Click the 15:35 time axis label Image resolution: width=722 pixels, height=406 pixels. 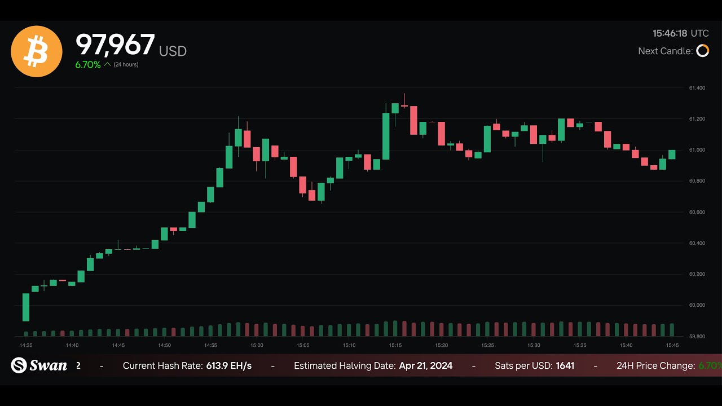pos(580,345)
